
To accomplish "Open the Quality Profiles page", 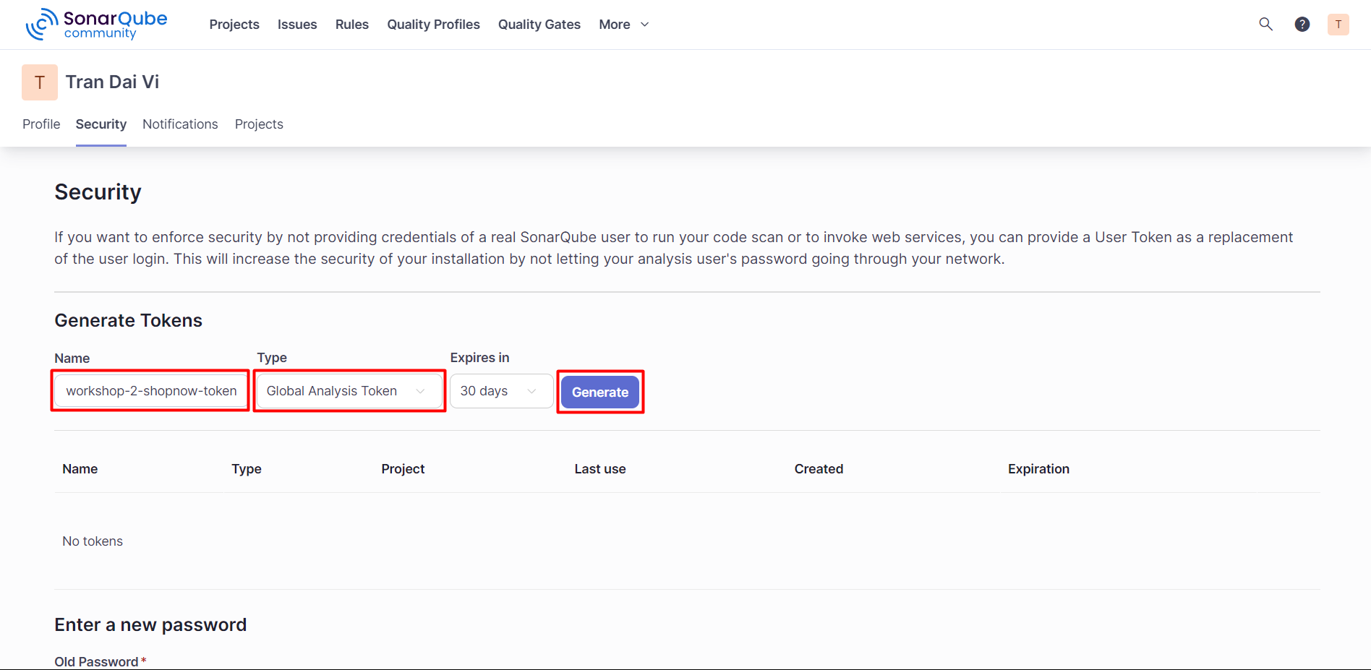I will [x=433, y=24].
